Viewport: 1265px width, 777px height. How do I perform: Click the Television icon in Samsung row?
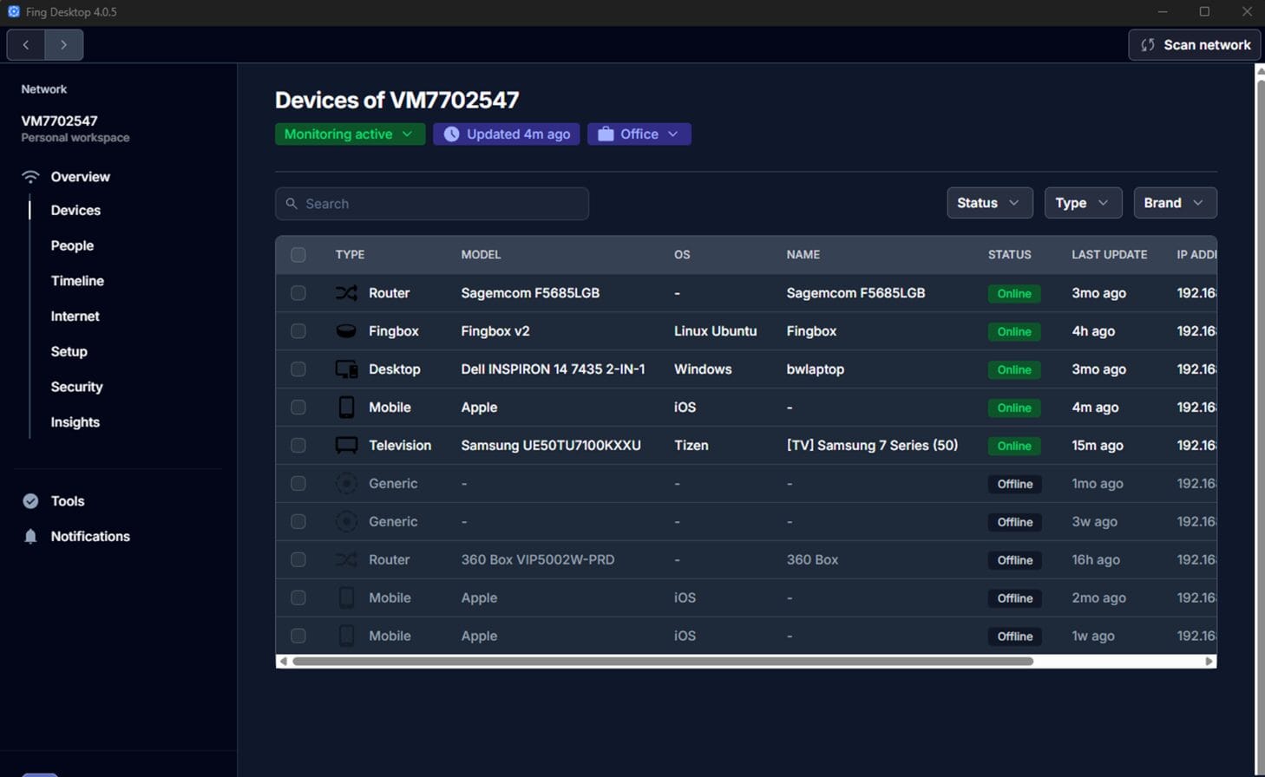(x=346, y=446)
